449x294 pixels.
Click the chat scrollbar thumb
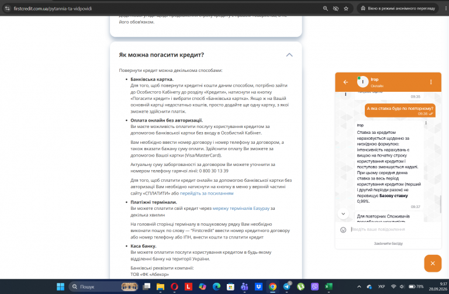440,204
